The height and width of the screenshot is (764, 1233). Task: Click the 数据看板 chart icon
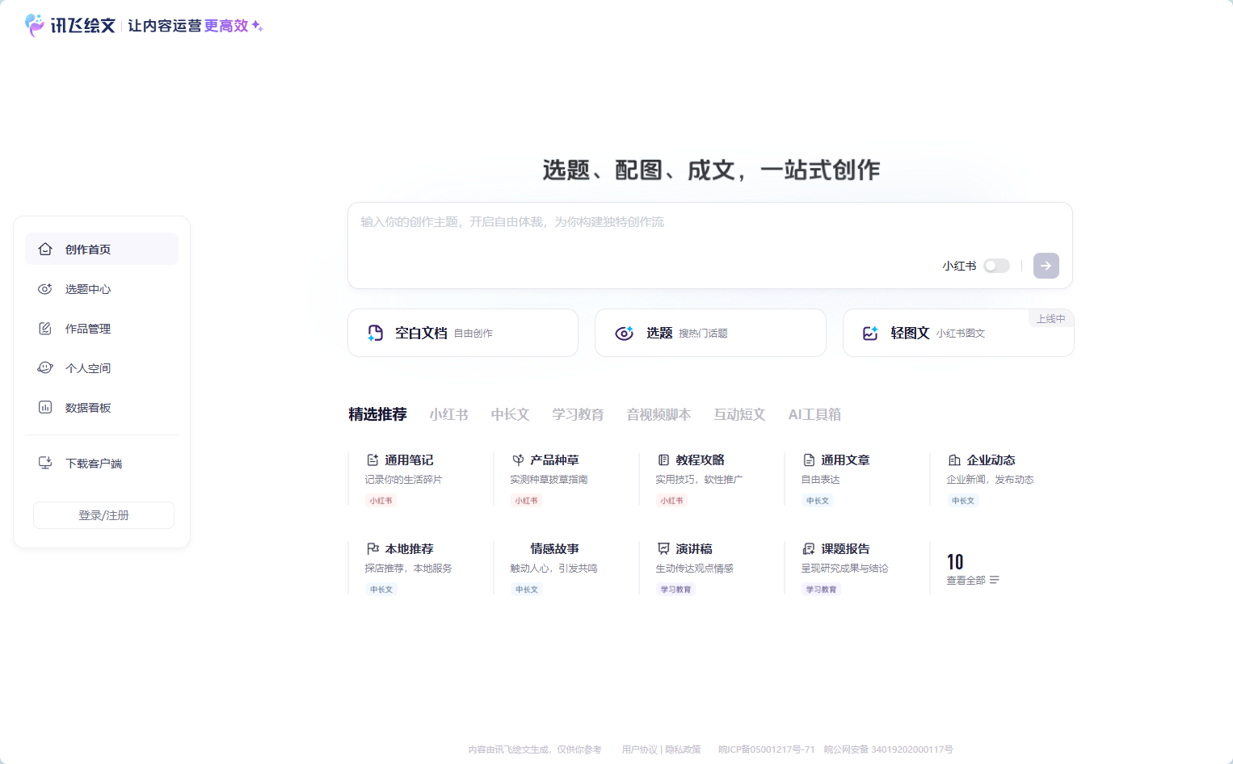(x=45, y=407)
